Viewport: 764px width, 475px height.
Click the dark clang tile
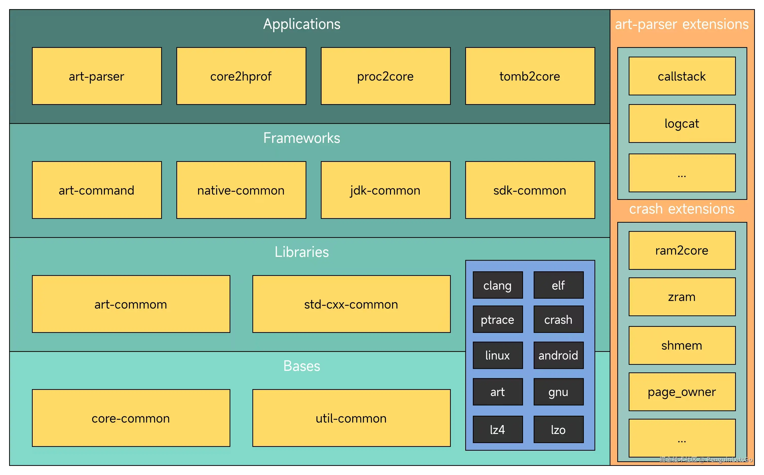(x=498, y=285)
